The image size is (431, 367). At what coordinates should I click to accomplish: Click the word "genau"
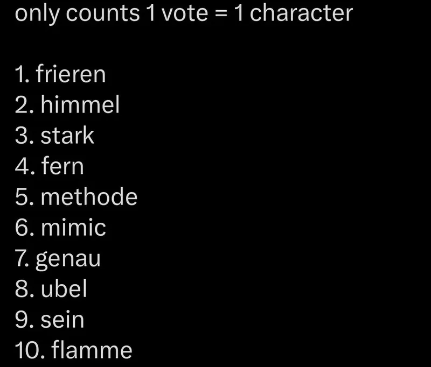pos(68,259)
